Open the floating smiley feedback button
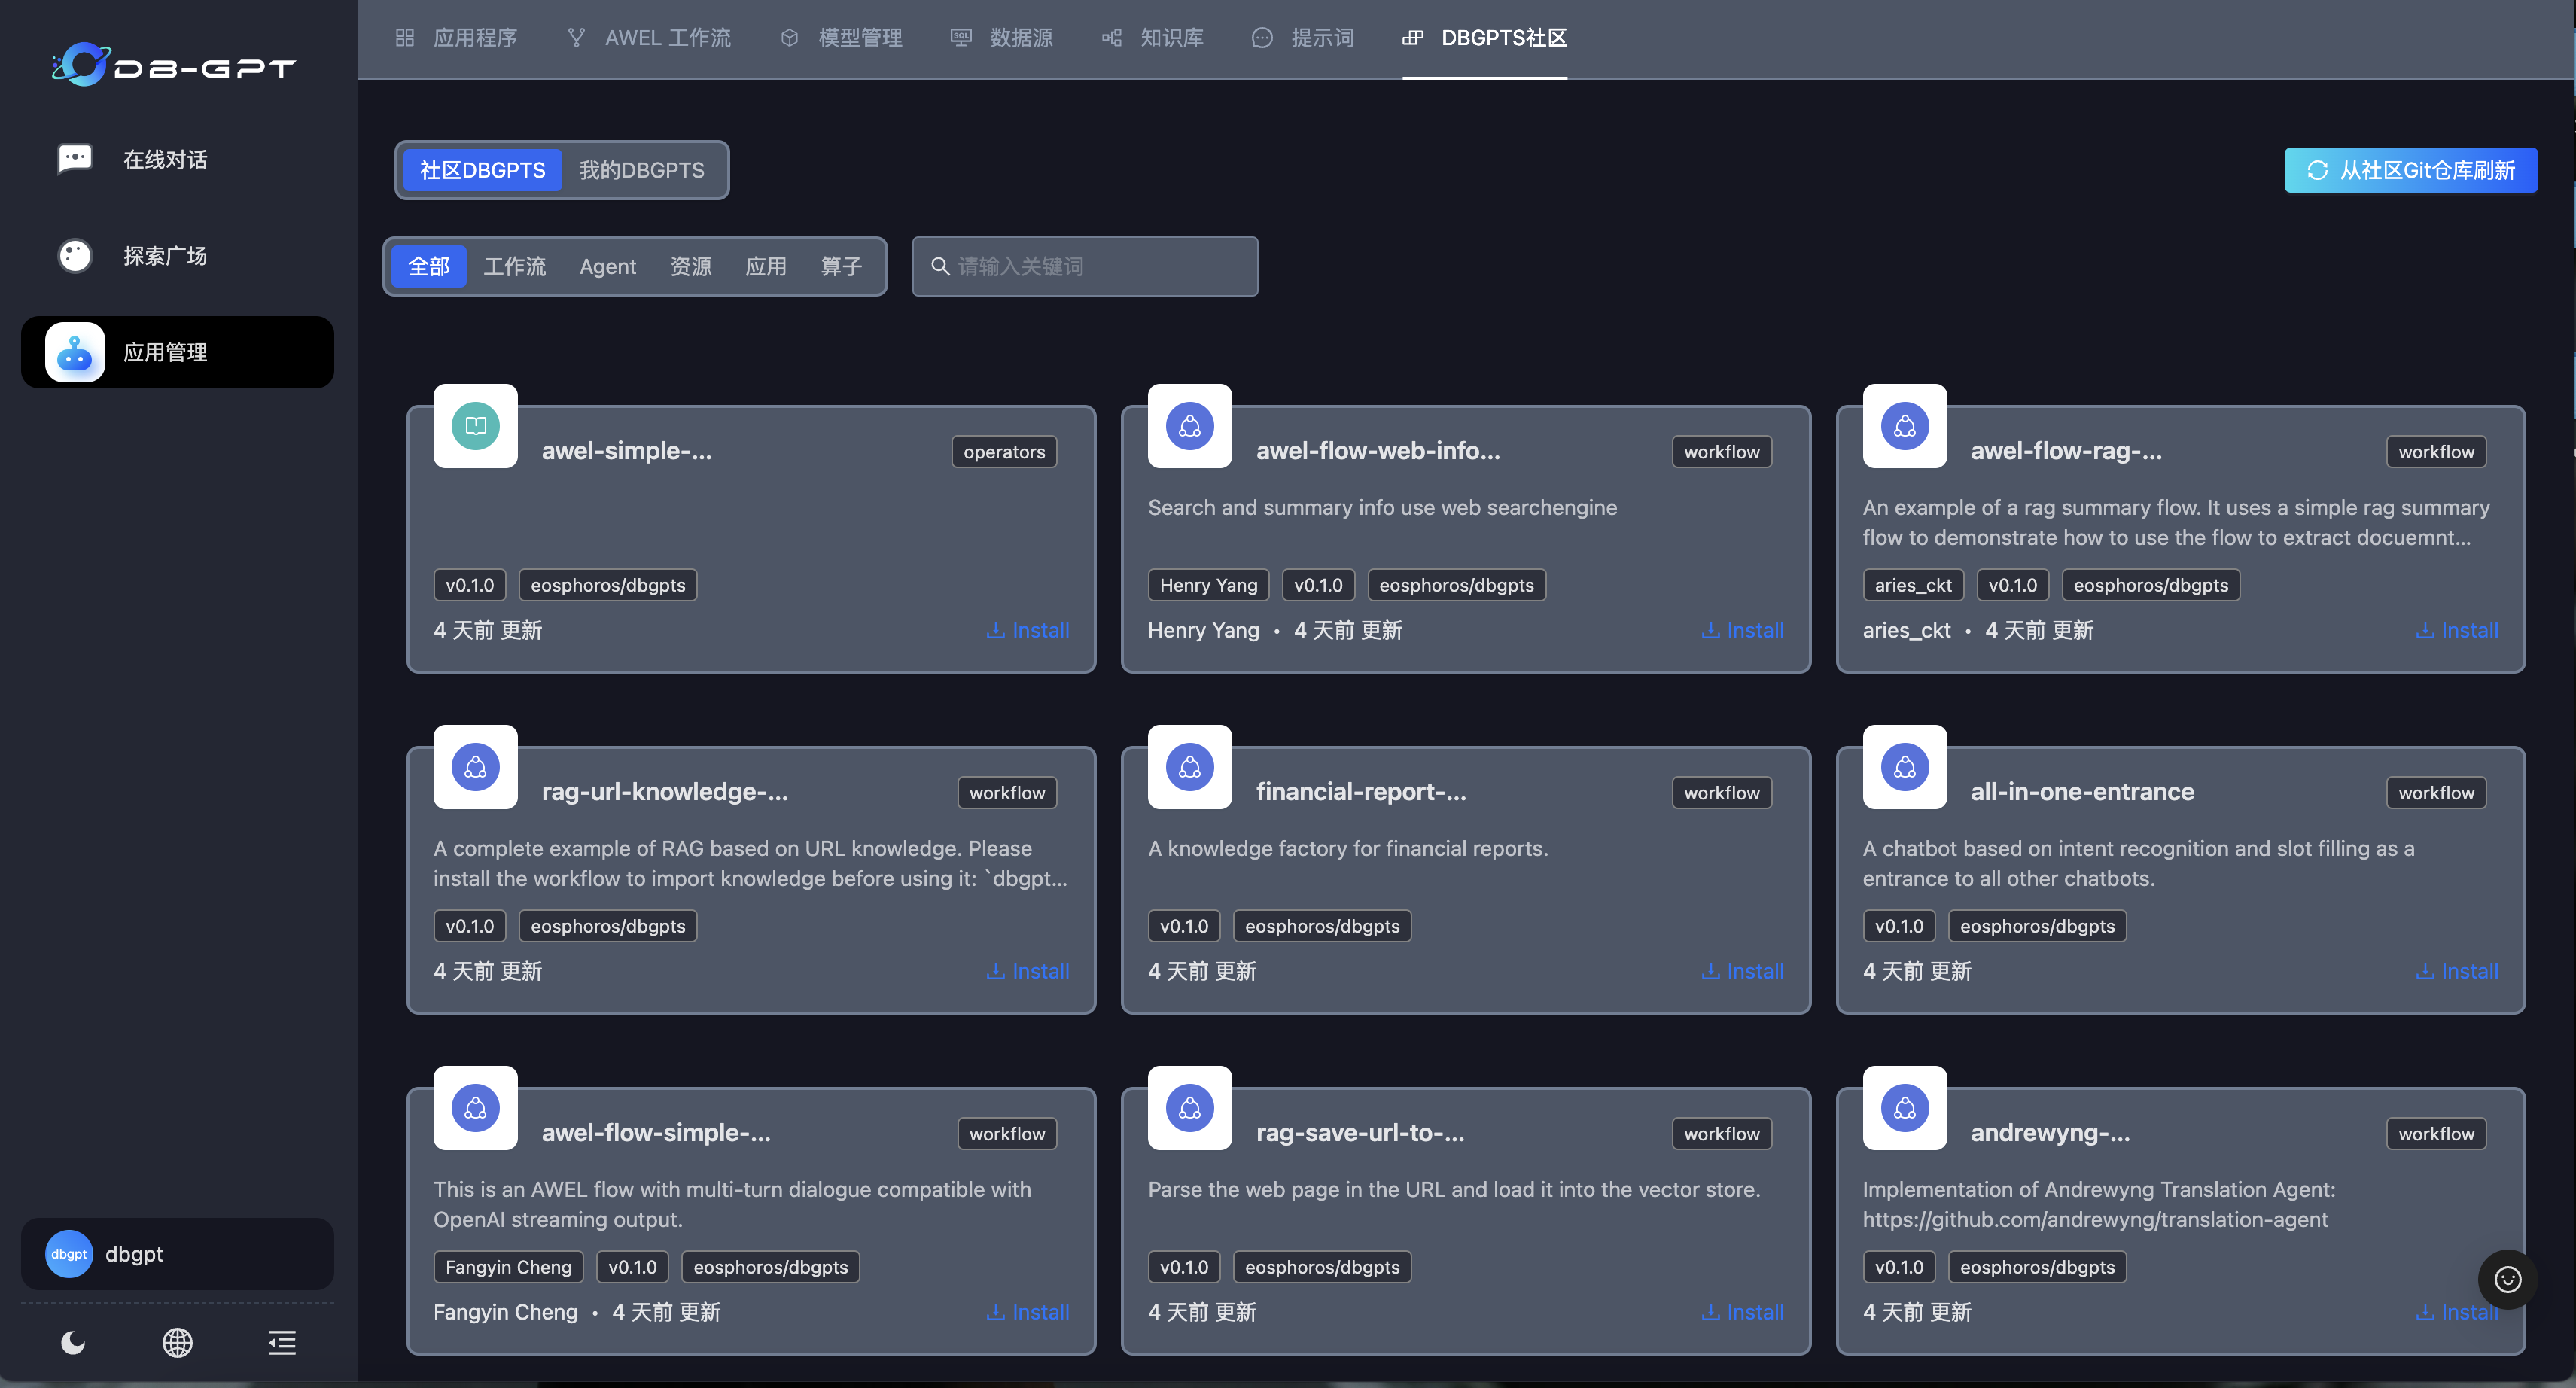The height and width of the screenshot is (1388, 2576). (x=2507, y=1279)
